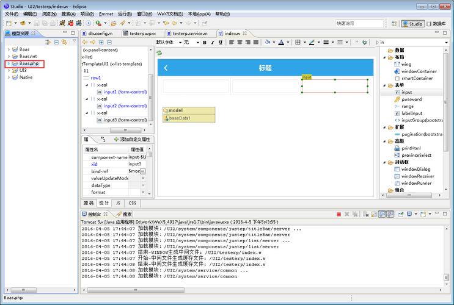The width and height of the screenshot is (454, 305).
Task: Click the back arrow in the 标题 title bar
Action: pyautogui.click(x=166, y=68)
